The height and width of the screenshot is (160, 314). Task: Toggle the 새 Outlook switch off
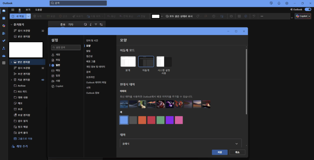(x=308, y=10)
